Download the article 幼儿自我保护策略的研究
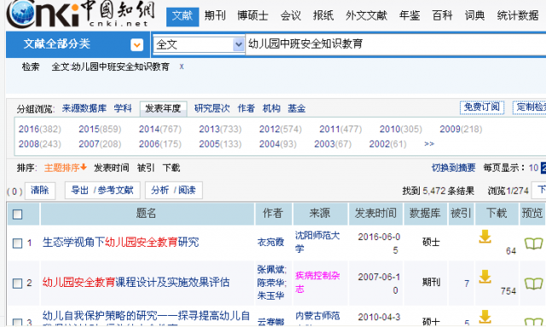Screen dimensions: 546x327 point(485,317)
